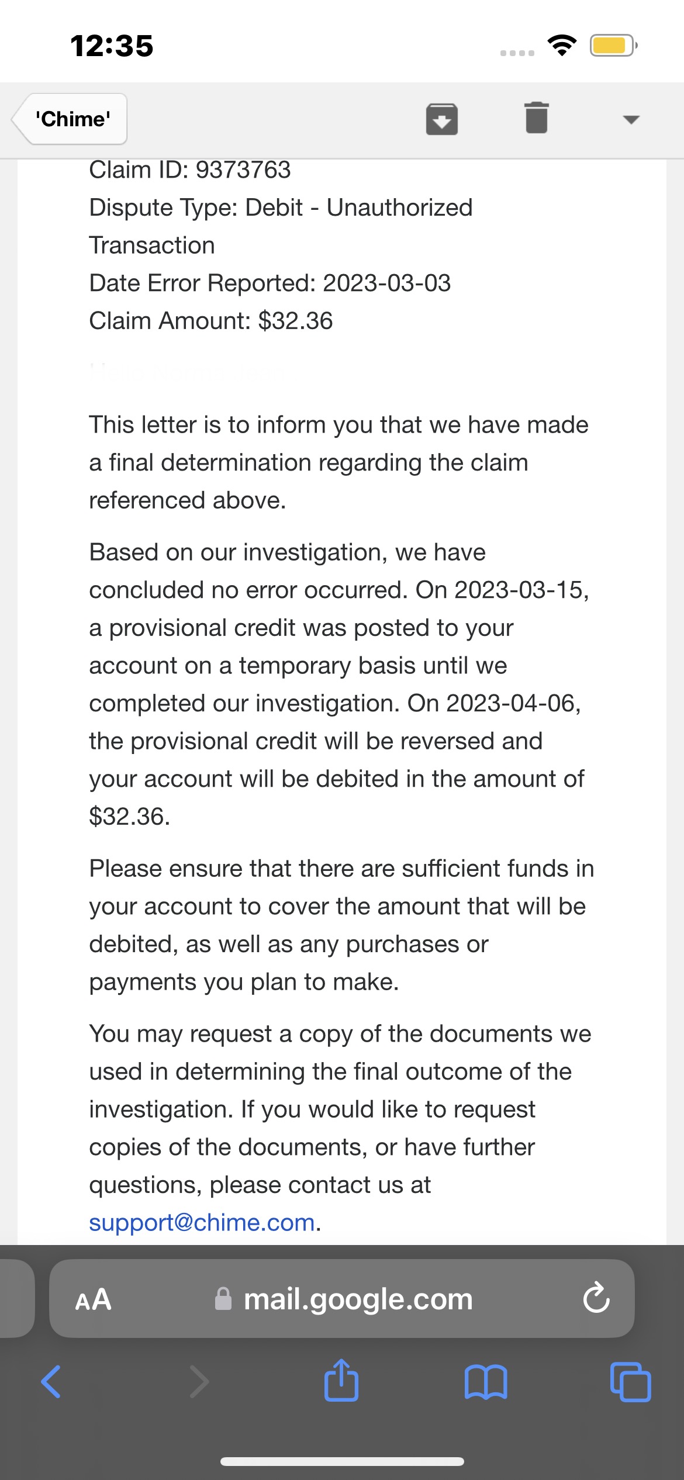This screenshot has height=1480, width=684.
Task: Tap the 12:35 clock in status bar
Action: tap(112, 46)
